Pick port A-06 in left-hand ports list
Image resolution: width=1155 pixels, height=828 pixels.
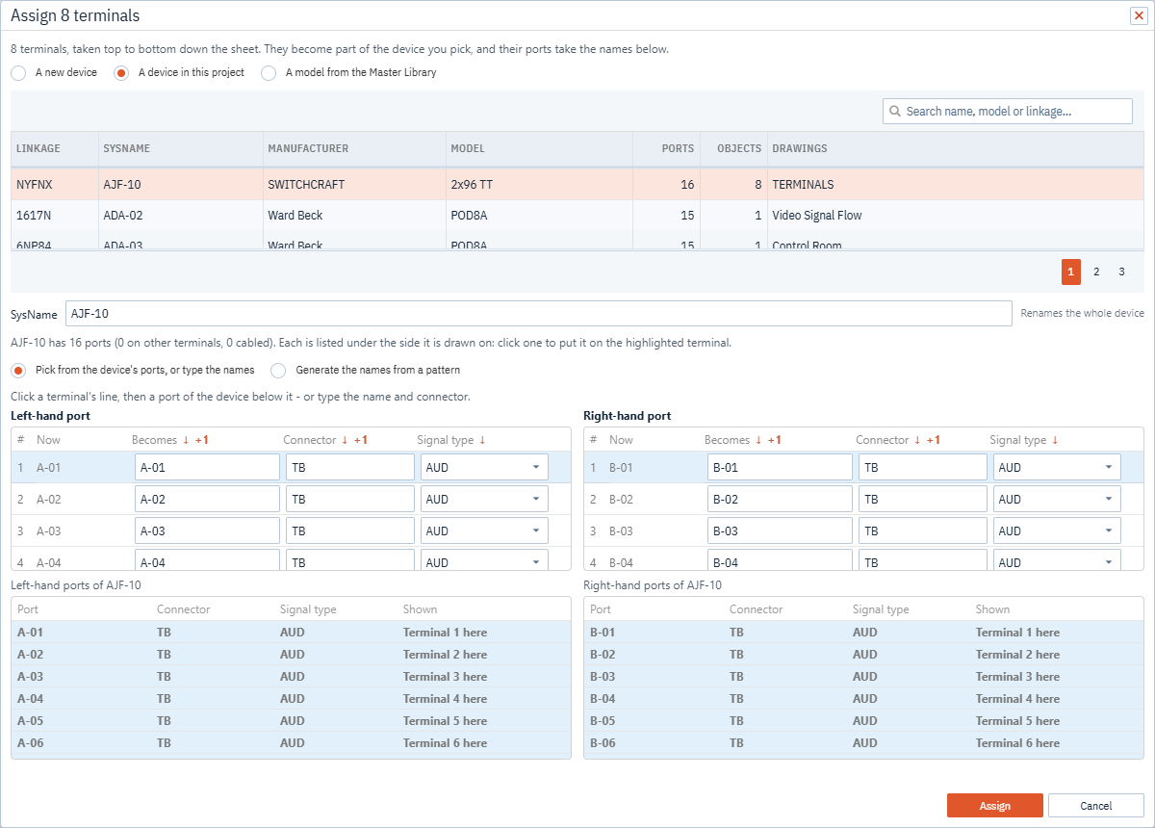tap(291, 743)
